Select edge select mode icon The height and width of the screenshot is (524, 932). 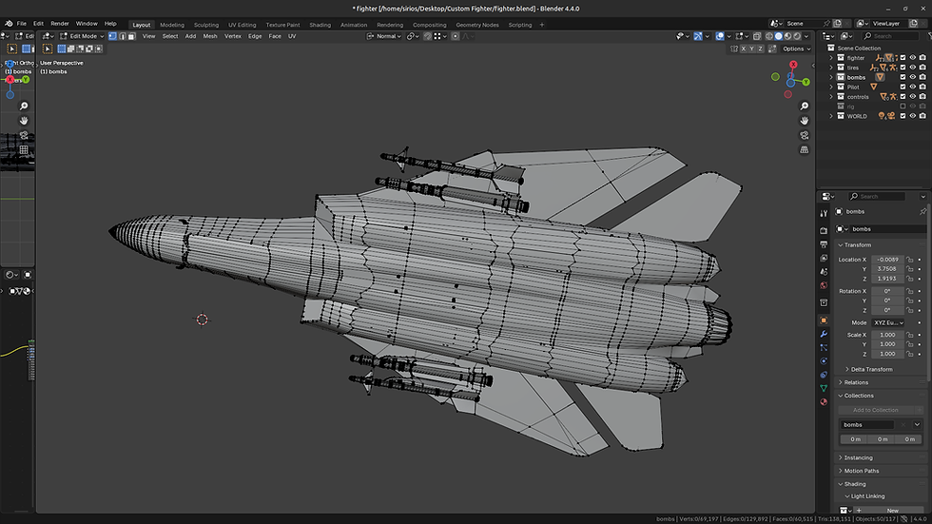pyautogui.click(x=123, y=36)
